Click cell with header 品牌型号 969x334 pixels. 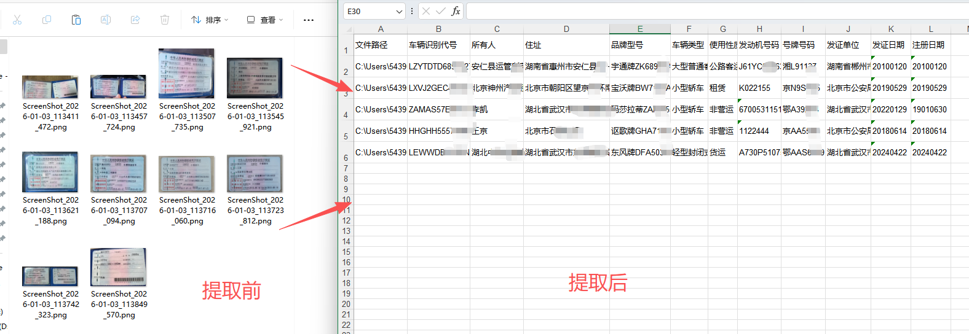pos(640,45)
